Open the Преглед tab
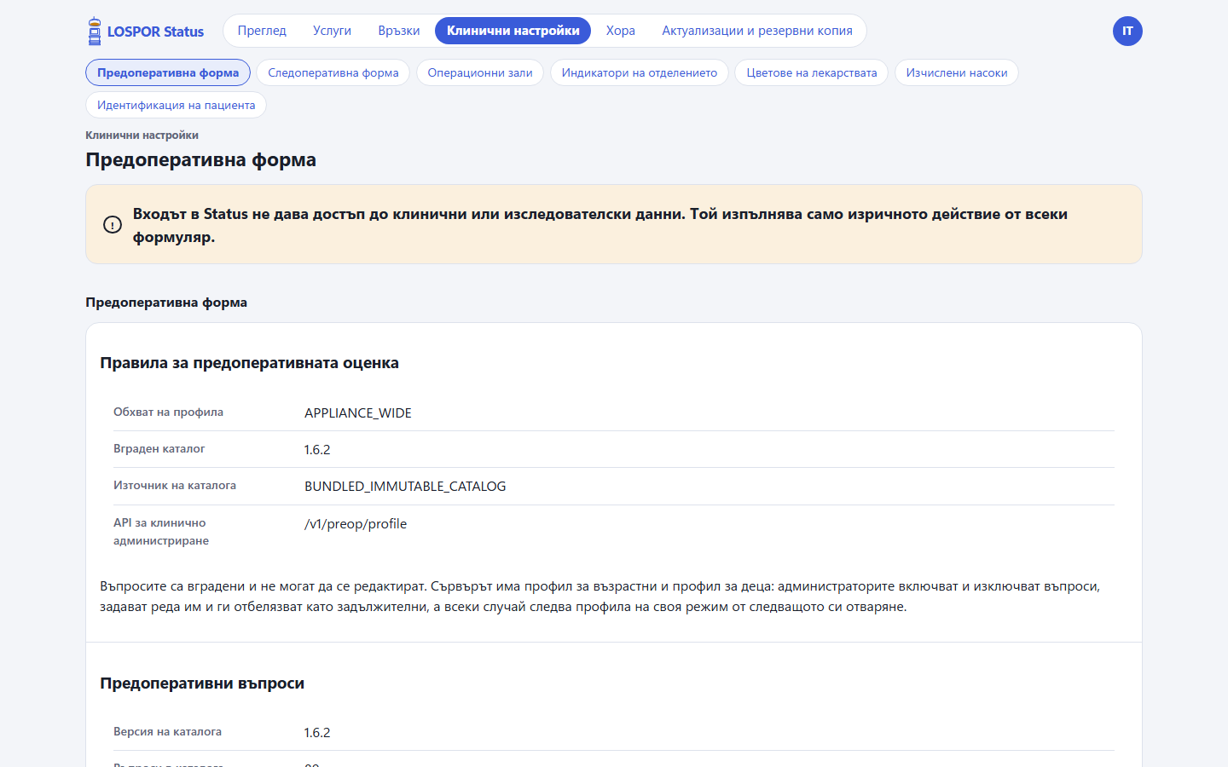The height and width of the screenshot is (767, 1228). click(262, 31)
